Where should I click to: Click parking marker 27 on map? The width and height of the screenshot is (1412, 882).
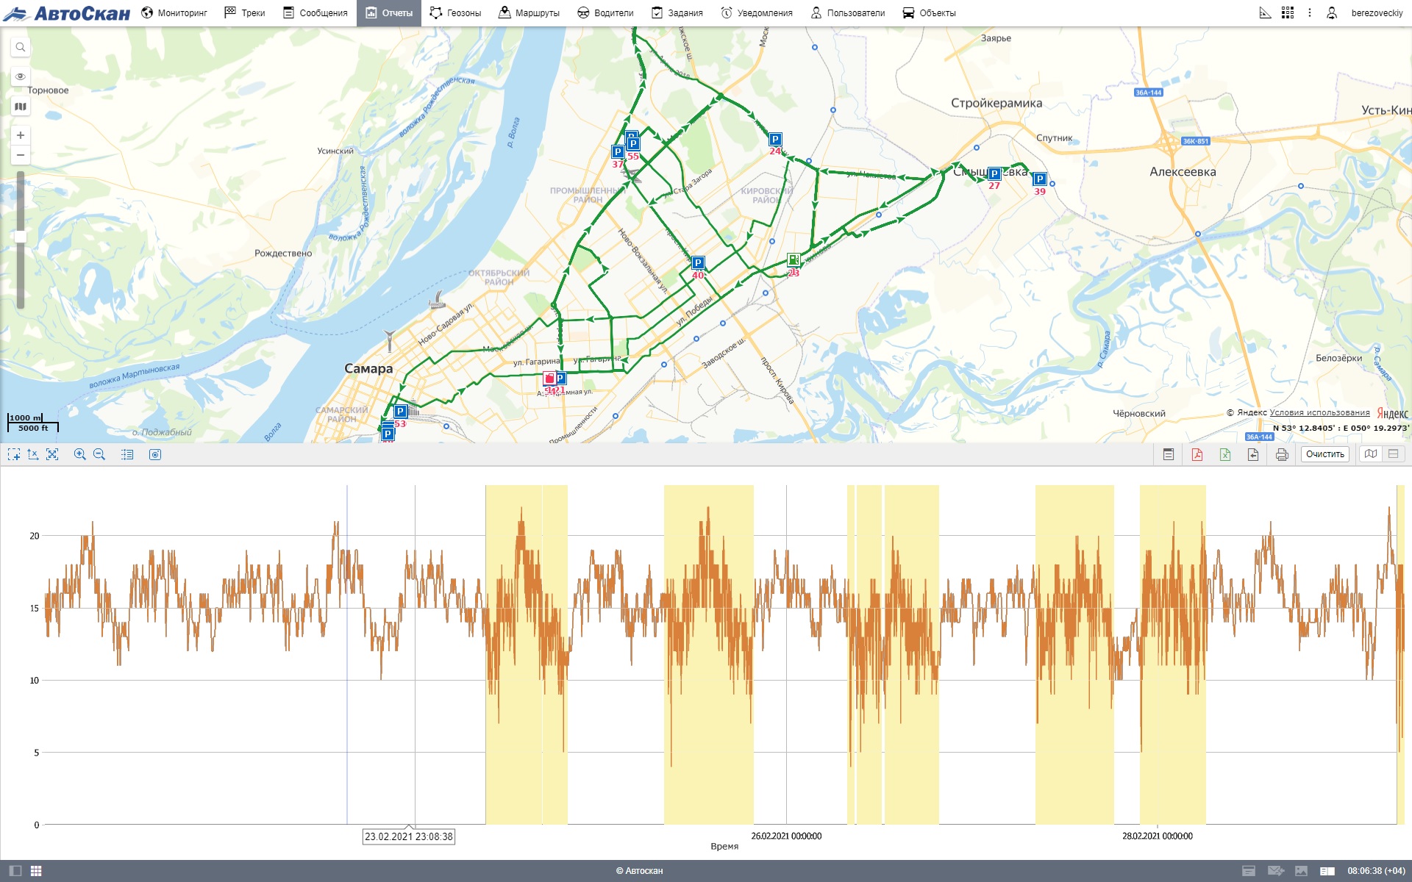(994, 174)
